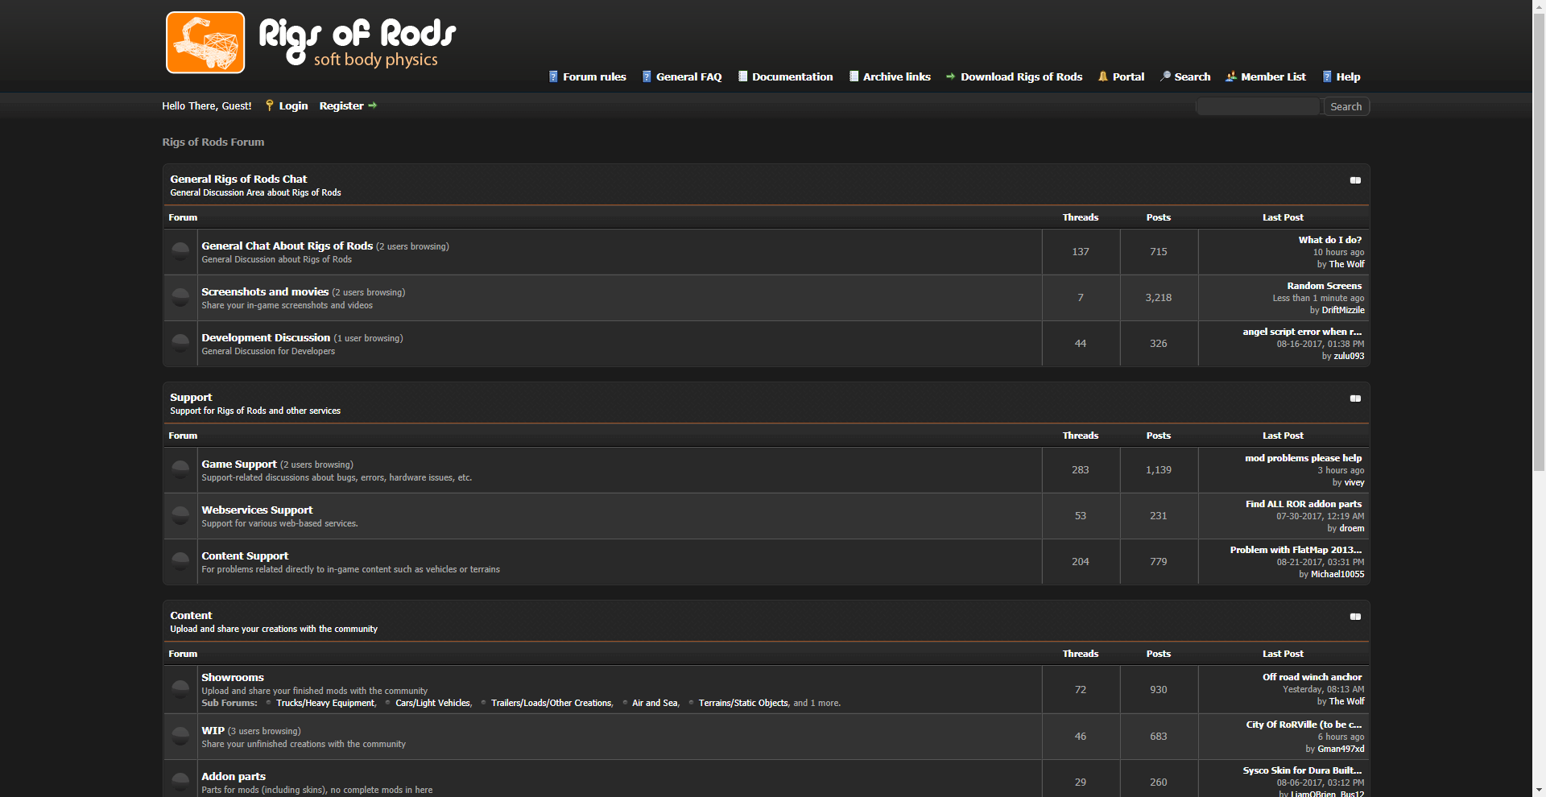Viewport: 1546px width, 797px height.
Task: Open Webservices Support forum
Action: [257, 510]
